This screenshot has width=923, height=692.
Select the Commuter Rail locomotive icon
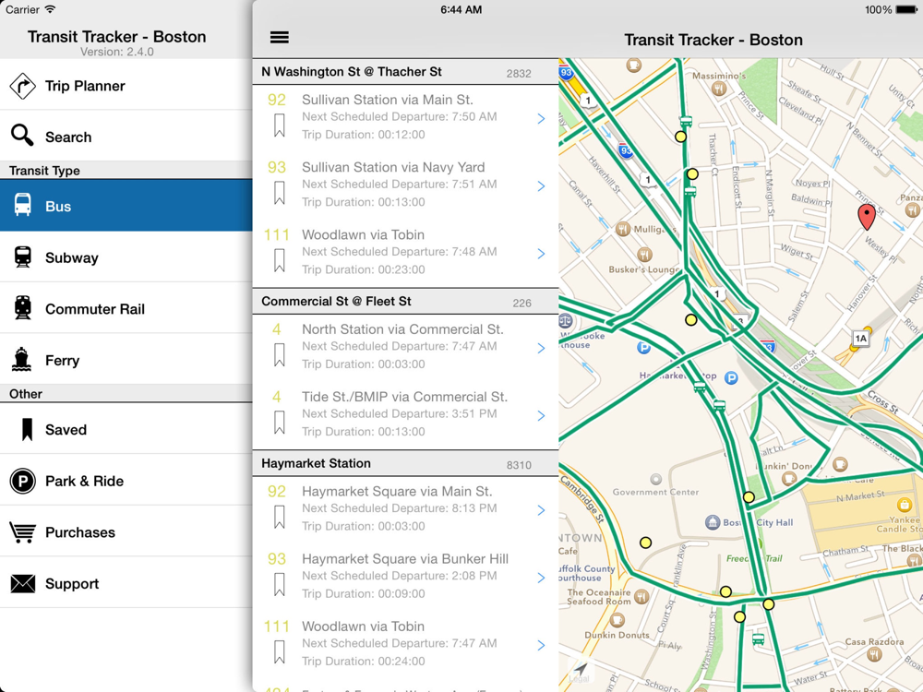(23, 308)
